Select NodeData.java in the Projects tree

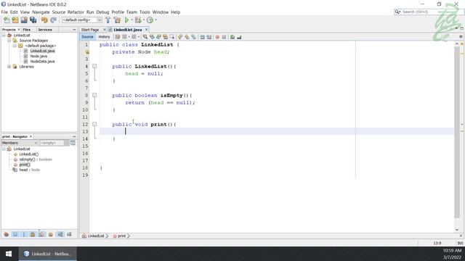tap(42, 62)
